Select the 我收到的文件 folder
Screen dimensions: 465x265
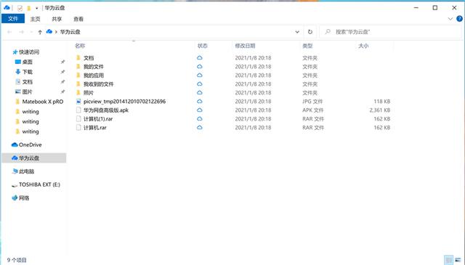99,84
